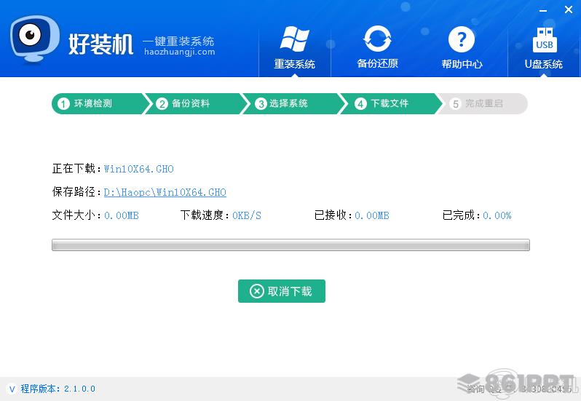Screen dimensions: 581x401
Task: Click the V version icon in status bar
Action: [x=12, y=389]
